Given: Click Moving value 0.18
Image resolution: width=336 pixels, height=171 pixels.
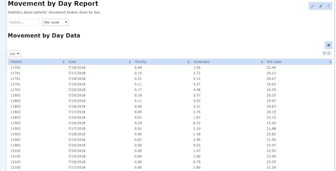Looking at the screenshot, I should pyautogui.click(x=138, y=95).
